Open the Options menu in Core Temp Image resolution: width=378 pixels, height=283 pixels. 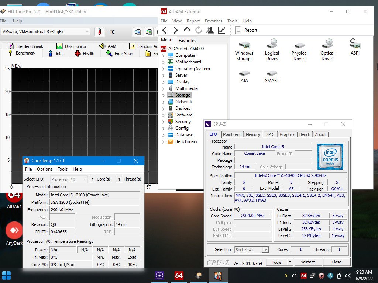tap(45, 169)
